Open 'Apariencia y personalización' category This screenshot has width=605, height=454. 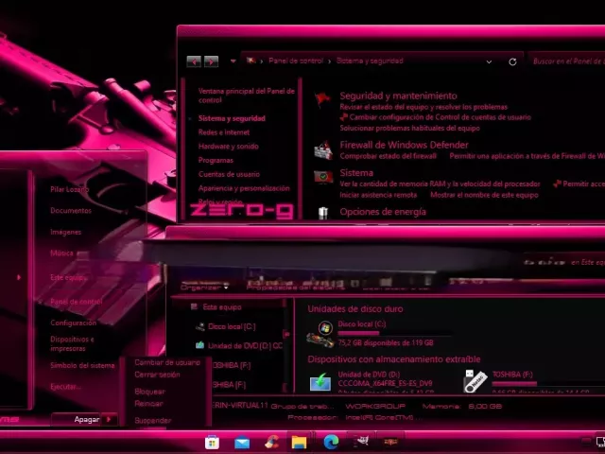coord(244,188)
